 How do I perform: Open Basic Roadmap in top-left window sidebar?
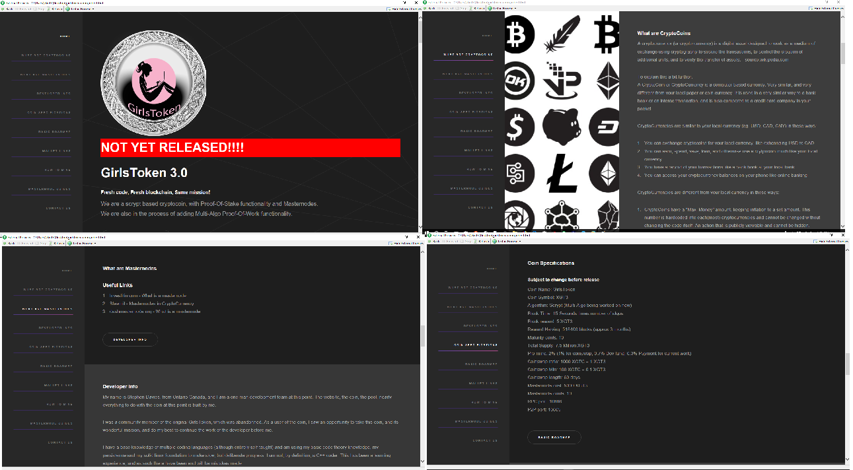[53, 131]
